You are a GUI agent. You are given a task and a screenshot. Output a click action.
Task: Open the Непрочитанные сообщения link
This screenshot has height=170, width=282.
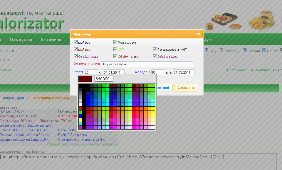[250, 70]
